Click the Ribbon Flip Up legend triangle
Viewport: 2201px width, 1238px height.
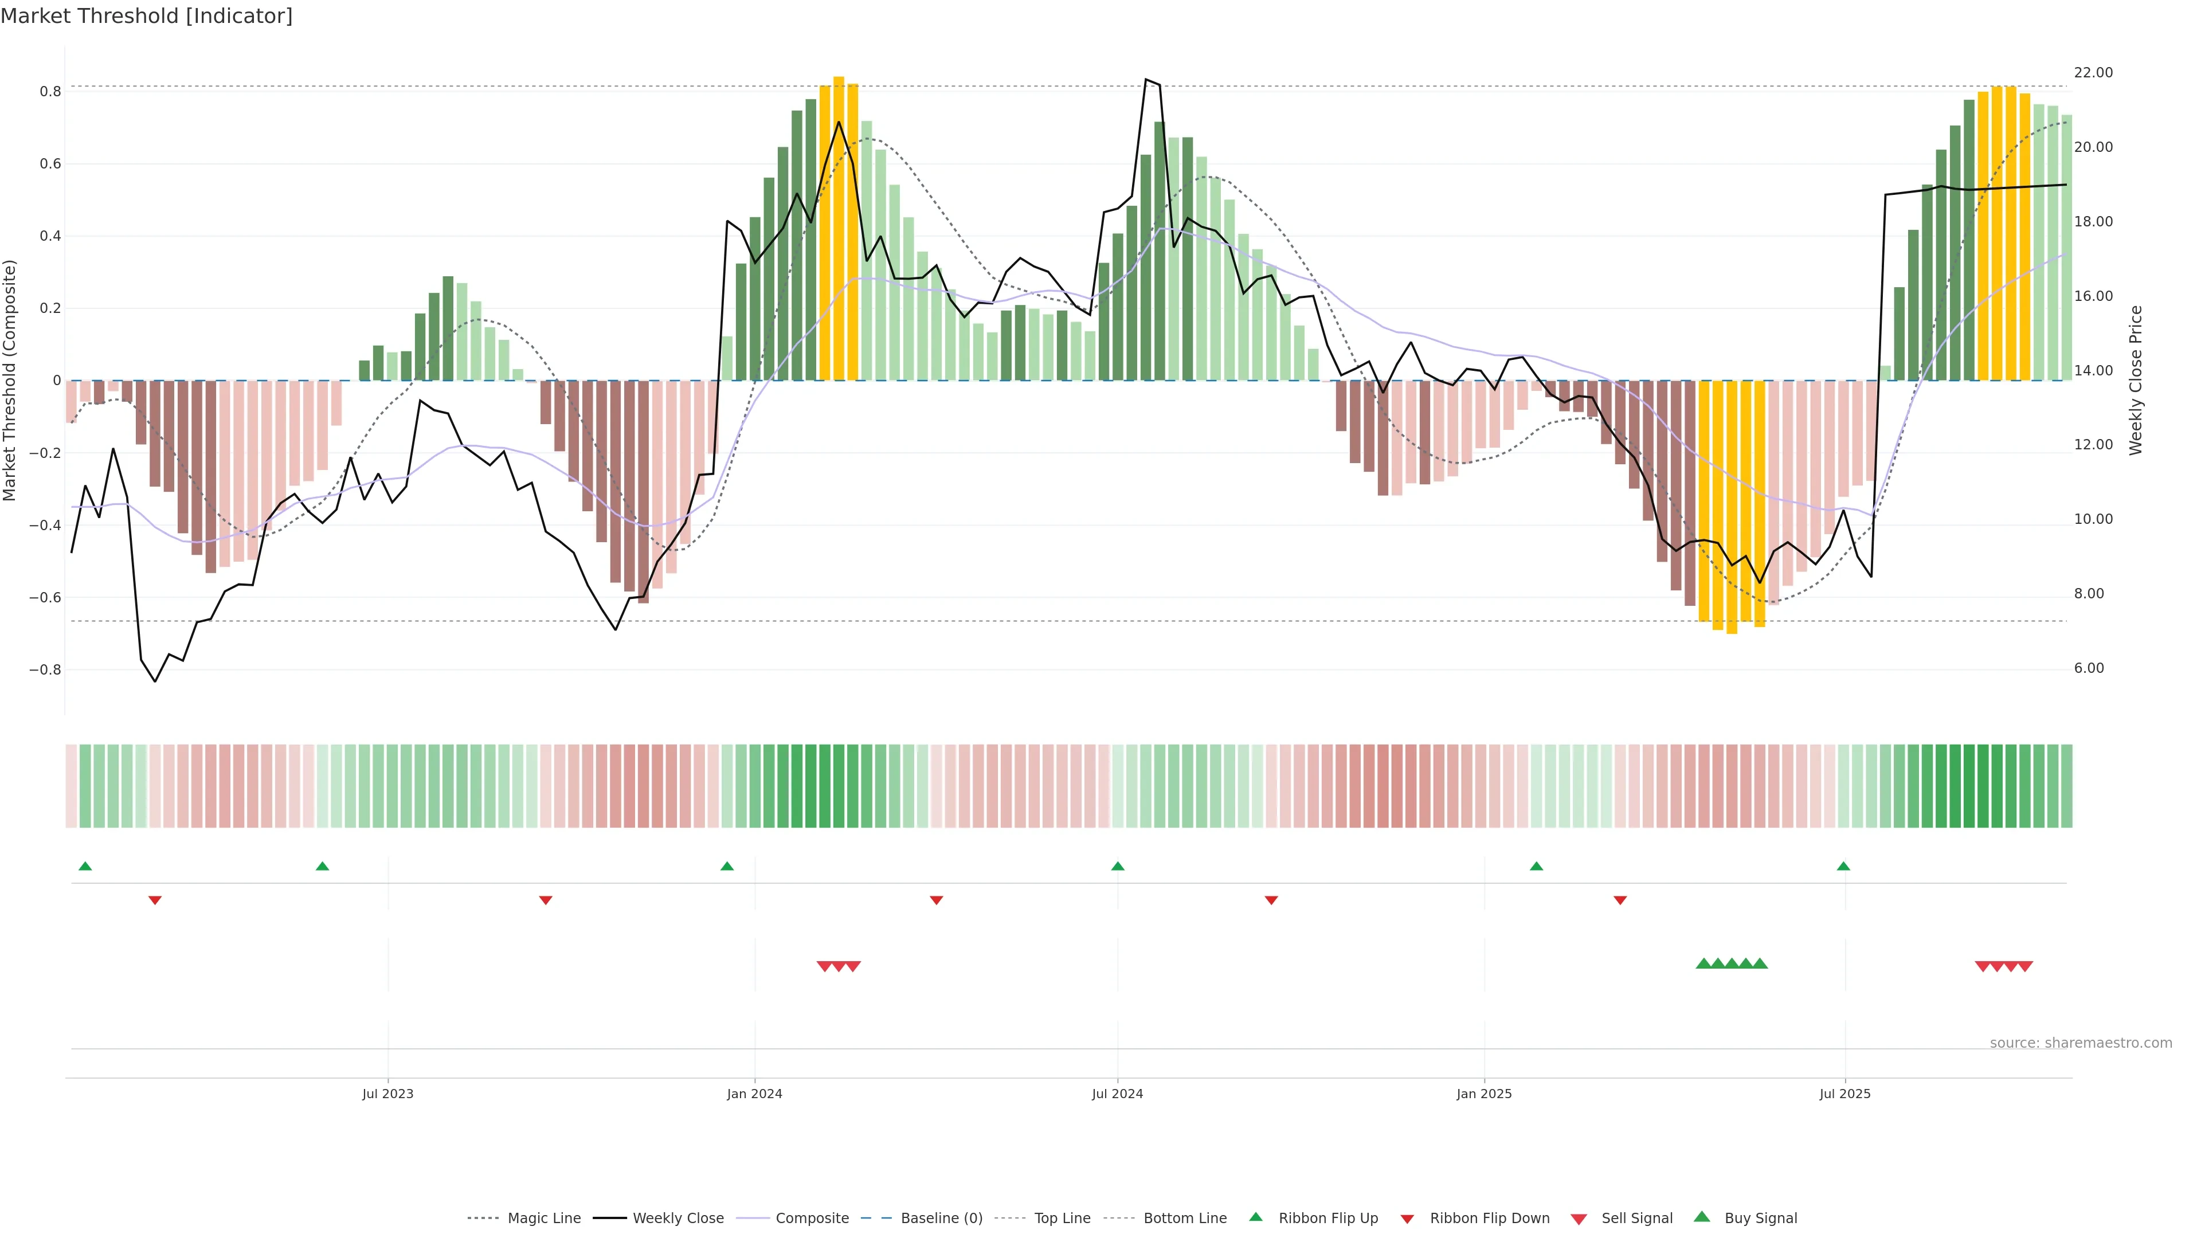coord(1255,1217)
